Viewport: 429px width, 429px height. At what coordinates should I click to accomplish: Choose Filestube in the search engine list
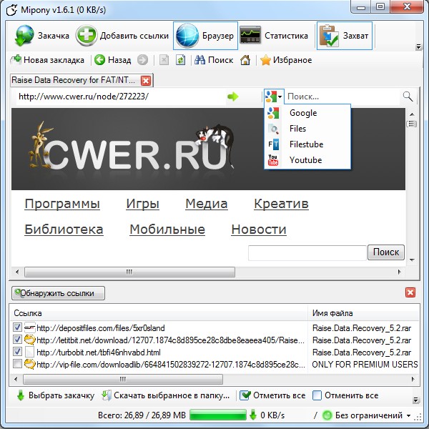click(306, 144)
